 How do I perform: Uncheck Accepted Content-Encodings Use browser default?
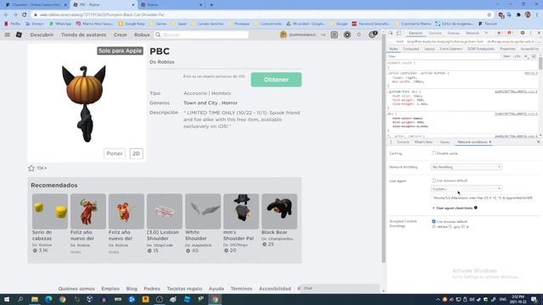coord(434,221)
